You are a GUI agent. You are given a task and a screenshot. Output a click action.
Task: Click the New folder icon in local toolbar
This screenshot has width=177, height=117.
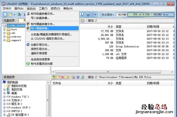(x=58, y=77)
